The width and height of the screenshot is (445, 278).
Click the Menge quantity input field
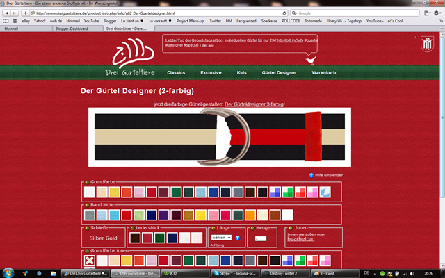[x=261, y=238]
